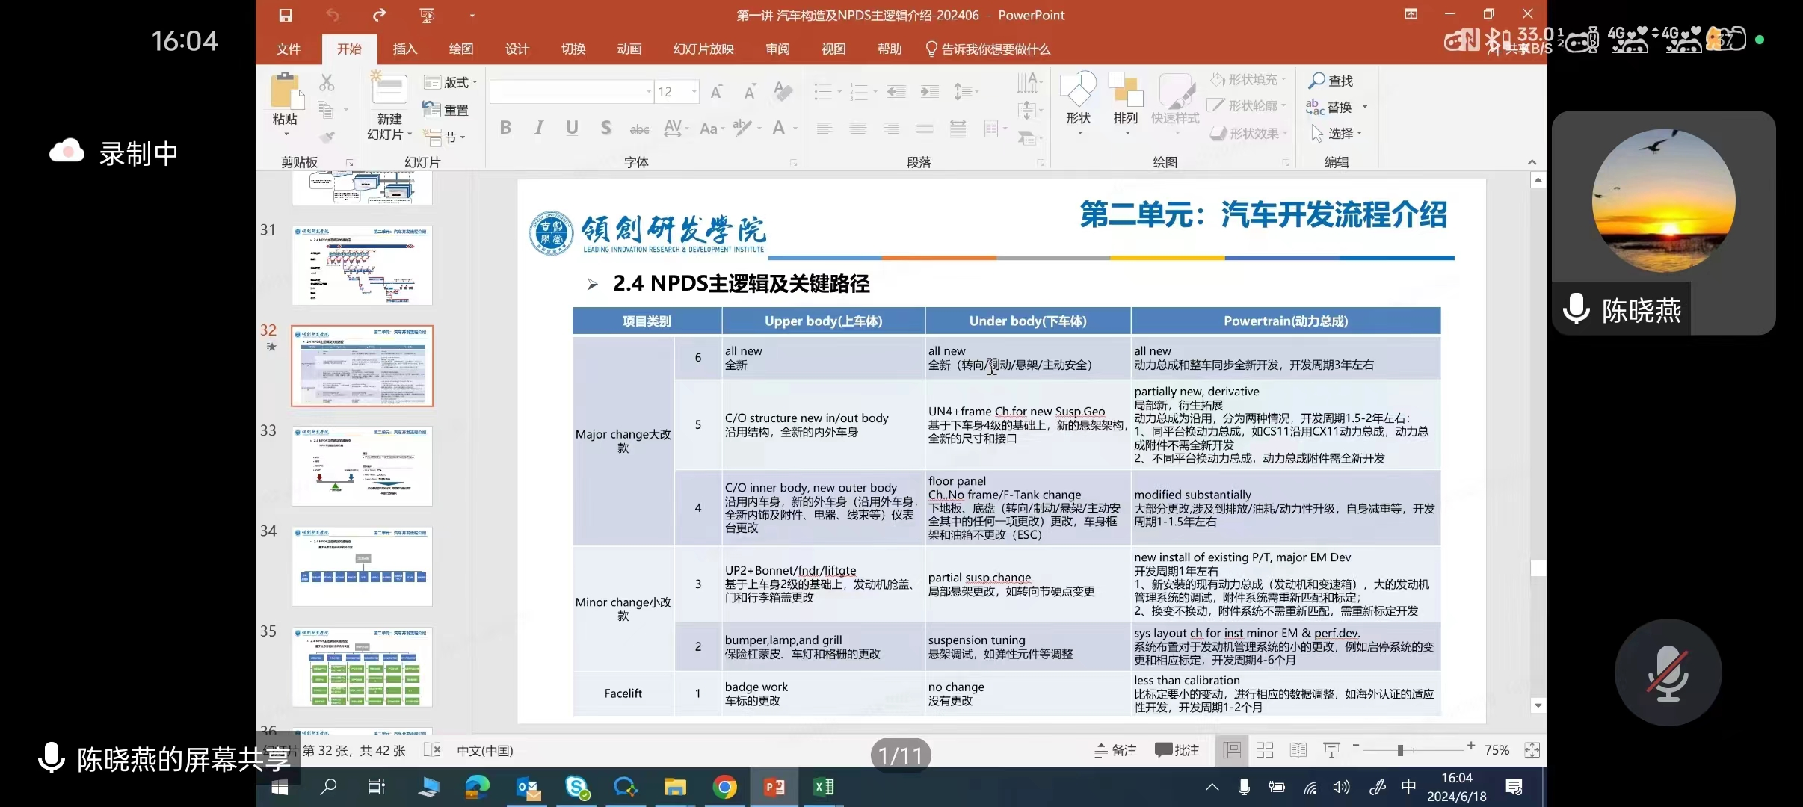Click the 新建幻灯片 icon

point(389,90)
